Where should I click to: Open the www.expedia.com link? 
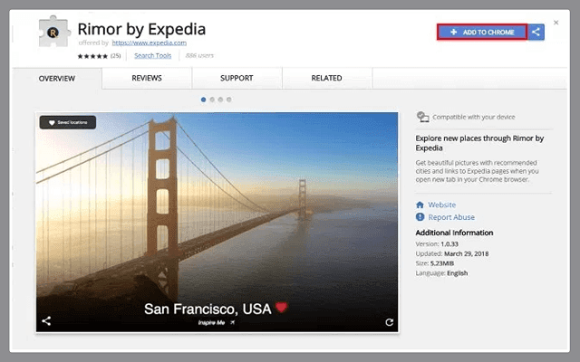pos(161,43)
